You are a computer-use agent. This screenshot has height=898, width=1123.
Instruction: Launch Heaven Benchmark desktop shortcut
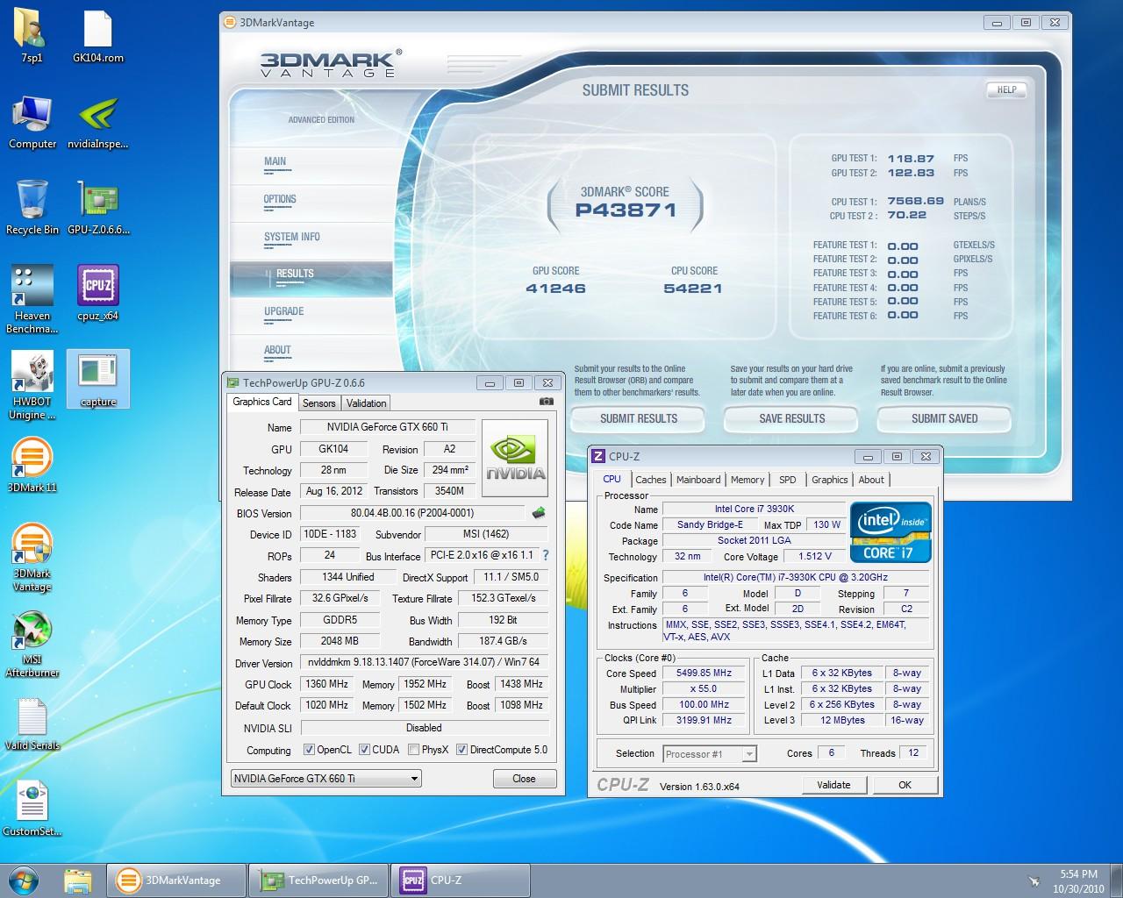(x=32, y=299)
